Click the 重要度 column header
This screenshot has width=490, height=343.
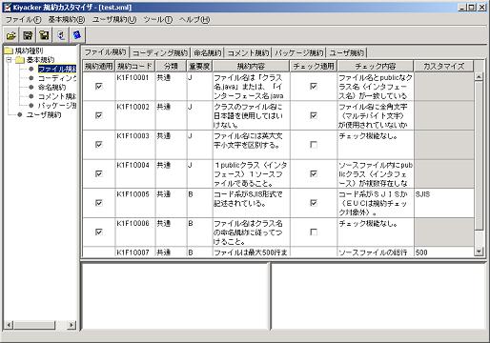point(199,66)
